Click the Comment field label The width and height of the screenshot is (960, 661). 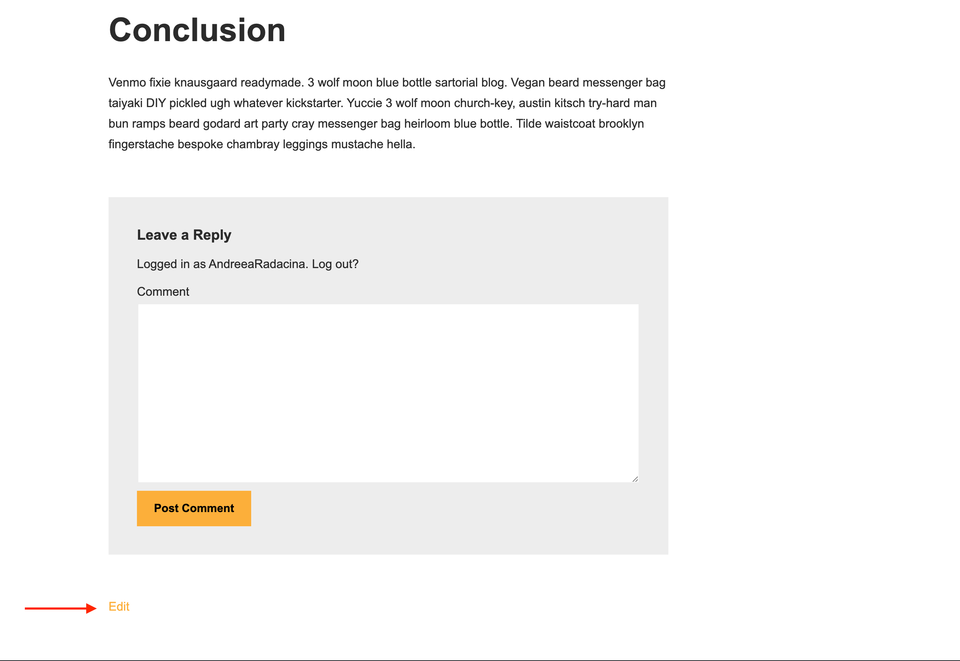tap(163, 292)
